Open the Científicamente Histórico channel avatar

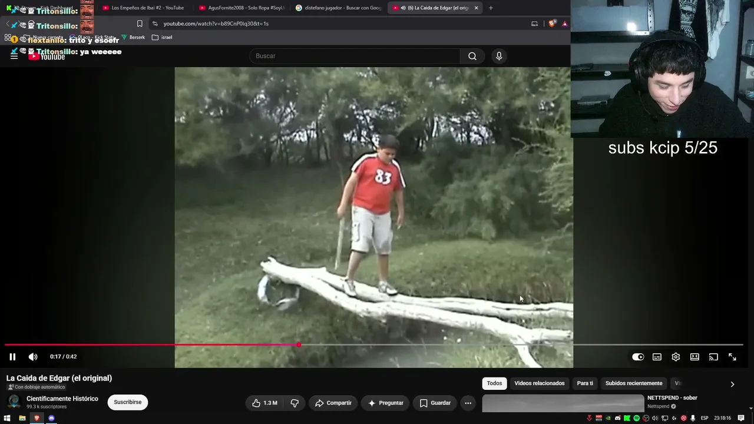14,402
